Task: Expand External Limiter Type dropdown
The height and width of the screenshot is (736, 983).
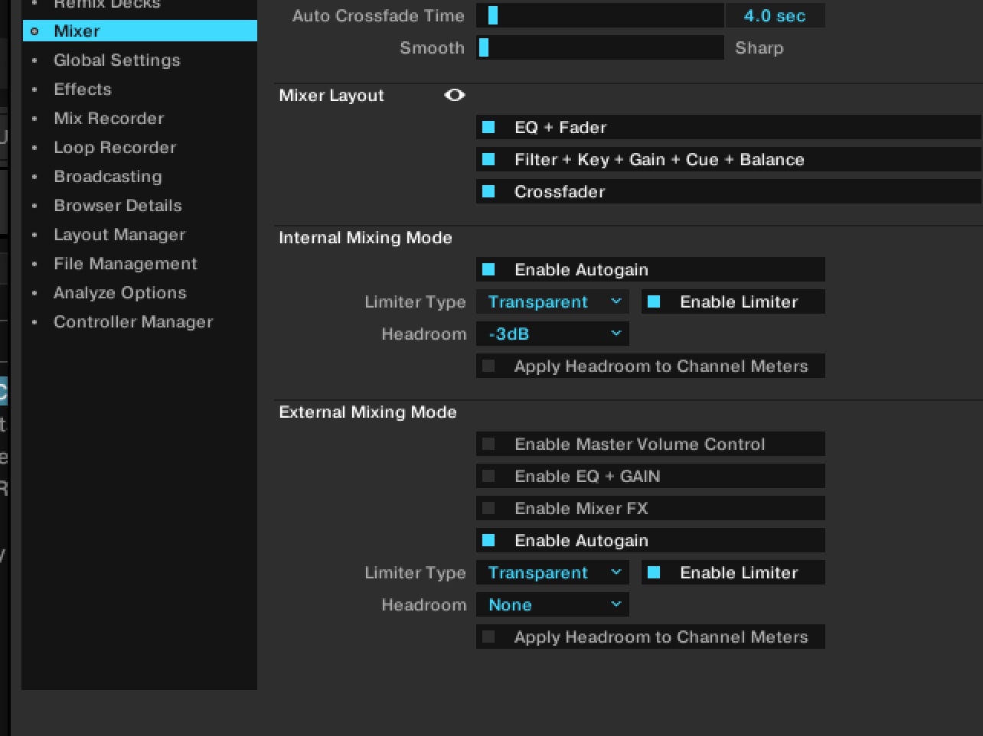Action: [553, 573]
